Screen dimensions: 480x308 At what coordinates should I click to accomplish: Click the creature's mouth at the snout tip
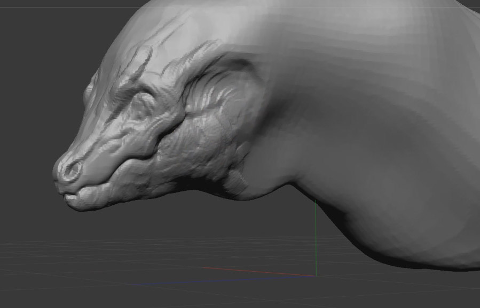click(x=71, y=196)
